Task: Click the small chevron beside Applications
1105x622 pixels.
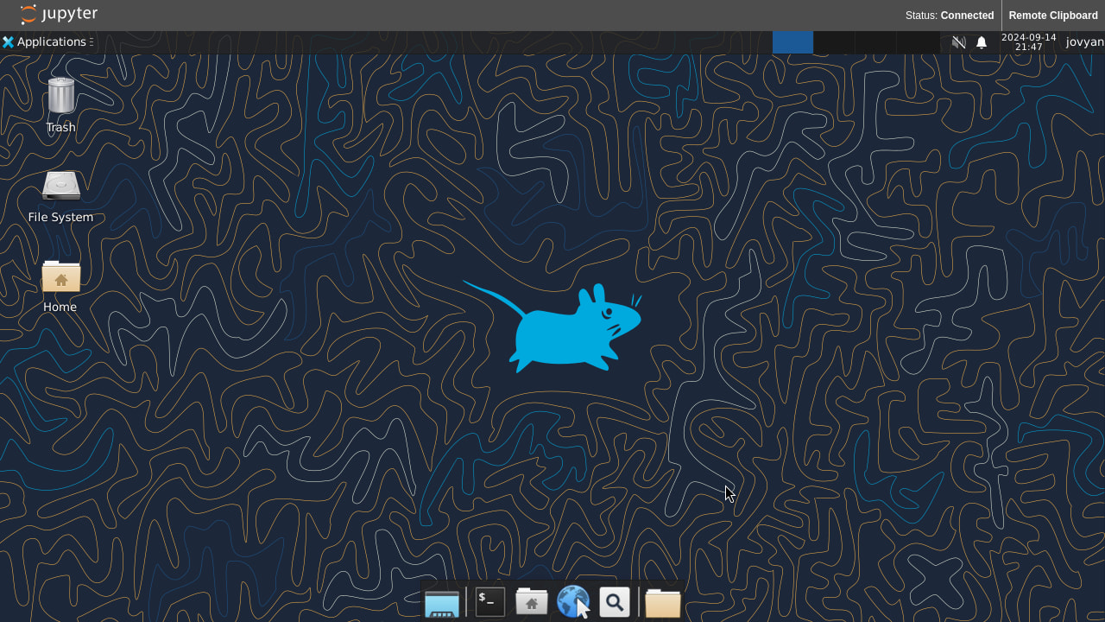Action: [x=90, y=41]
